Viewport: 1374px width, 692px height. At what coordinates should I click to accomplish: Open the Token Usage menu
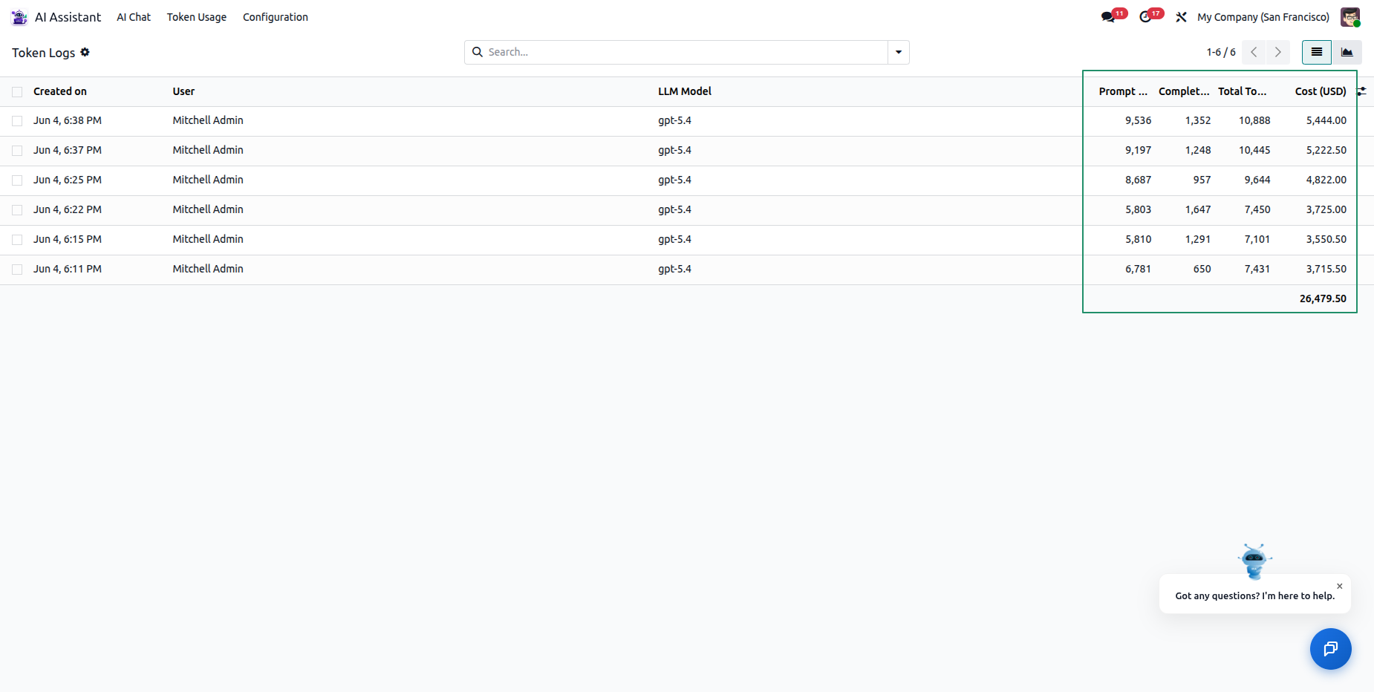[x=197, y=17]
